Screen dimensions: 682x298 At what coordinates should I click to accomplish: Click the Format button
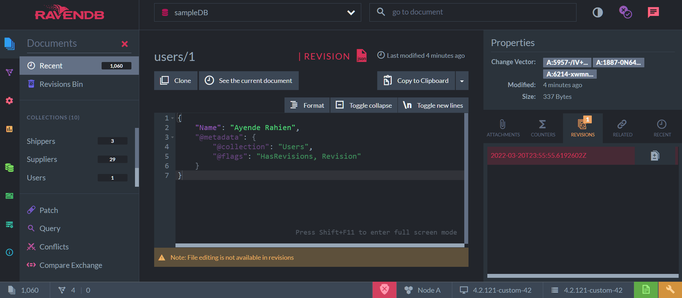[x=307, y=105]
